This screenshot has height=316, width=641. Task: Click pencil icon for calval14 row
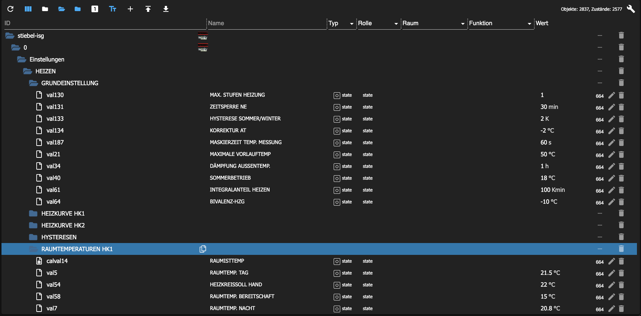(612, 261)
